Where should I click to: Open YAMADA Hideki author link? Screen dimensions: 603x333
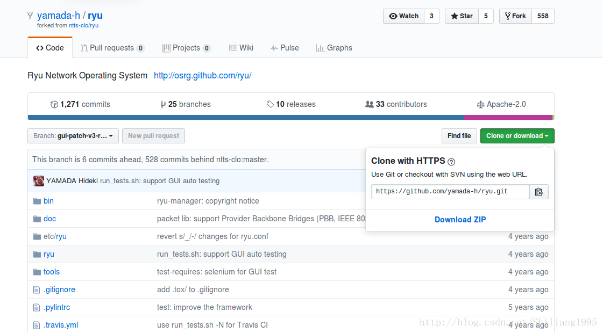coord(72,181)
